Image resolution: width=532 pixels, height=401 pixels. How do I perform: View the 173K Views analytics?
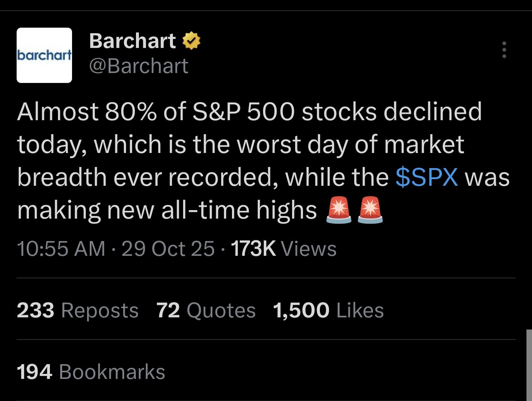[x=283, y=248]
